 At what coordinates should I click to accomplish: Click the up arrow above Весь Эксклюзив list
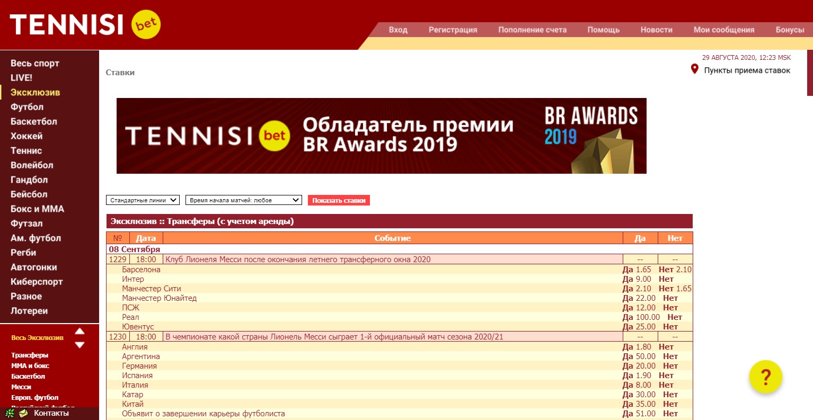coord(79,332)
